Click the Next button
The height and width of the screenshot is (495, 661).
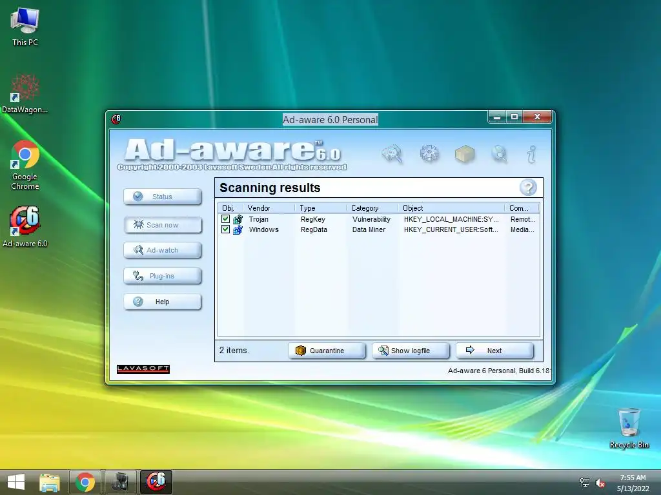tap(494, 351)
